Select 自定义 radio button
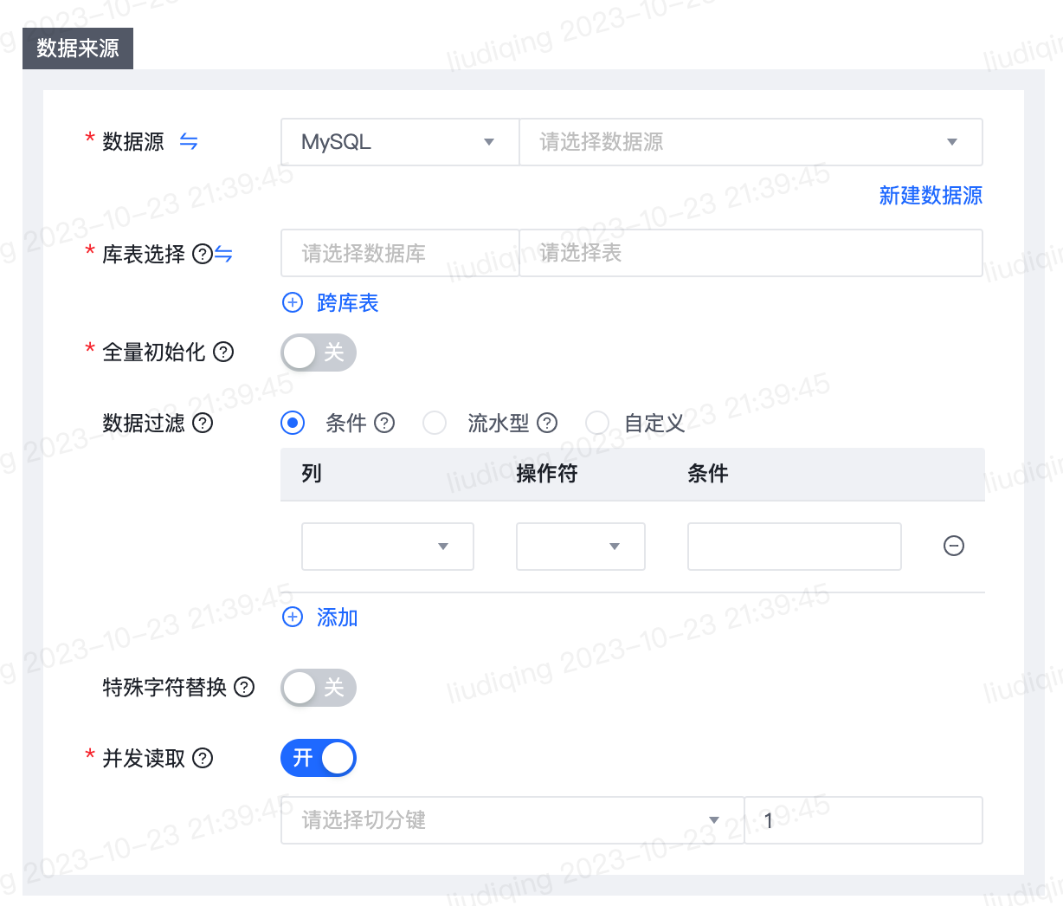Viewport: 1063px width, 906px height. pos(597,423)
